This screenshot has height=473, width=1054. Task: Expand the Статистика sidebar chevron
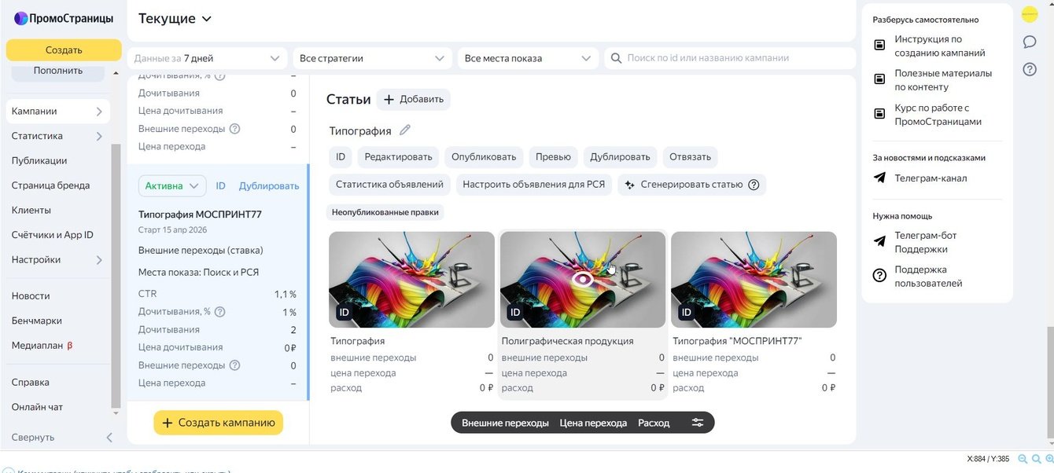pyautogui.click(x=99, y=136)
